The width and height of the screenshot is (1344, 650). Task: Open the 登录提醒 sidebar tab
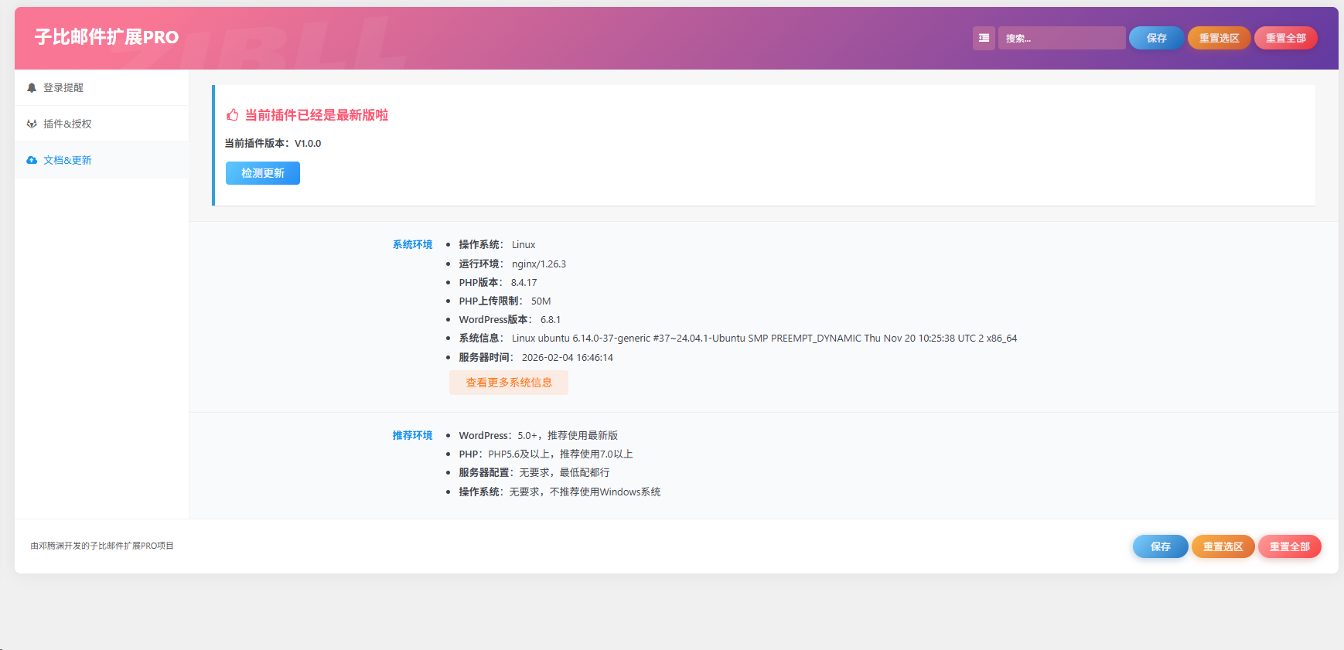63,88
